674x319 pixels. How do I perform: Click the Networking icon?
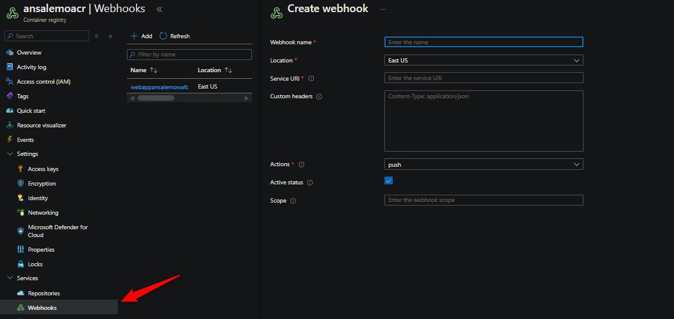(x=20, y=212)
